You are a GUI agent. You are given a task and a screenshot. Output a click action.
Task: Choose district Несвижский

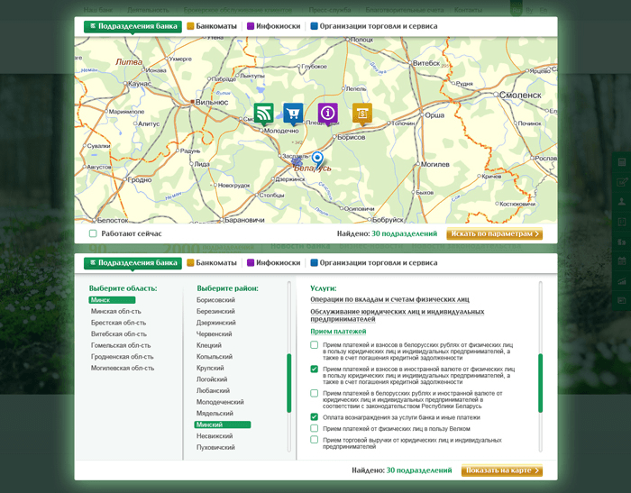(215, 436)
